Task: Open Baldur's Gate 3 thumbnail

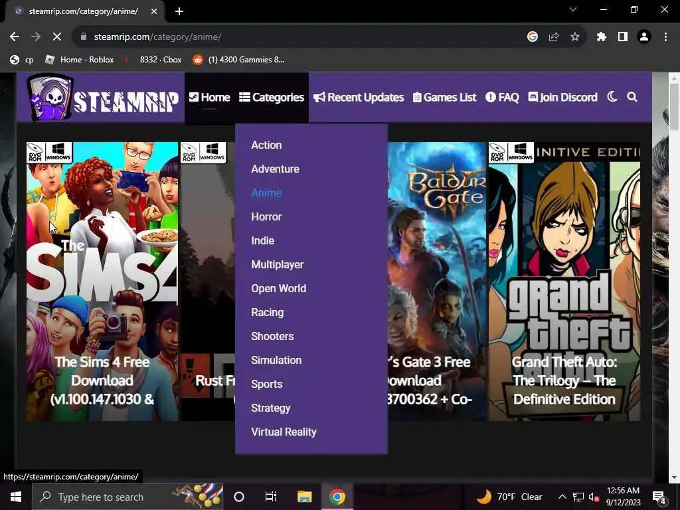Action: (x=437, y=282)
